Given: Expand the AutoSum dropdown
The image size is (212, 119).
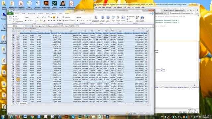Looking at the screenshot, I should pyautogui.click(x=134, y=17).
